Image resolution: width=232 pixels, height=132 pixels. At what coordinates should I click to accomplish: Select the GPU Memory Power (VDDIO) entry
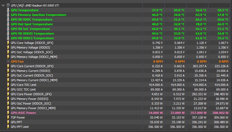(29, 99)
